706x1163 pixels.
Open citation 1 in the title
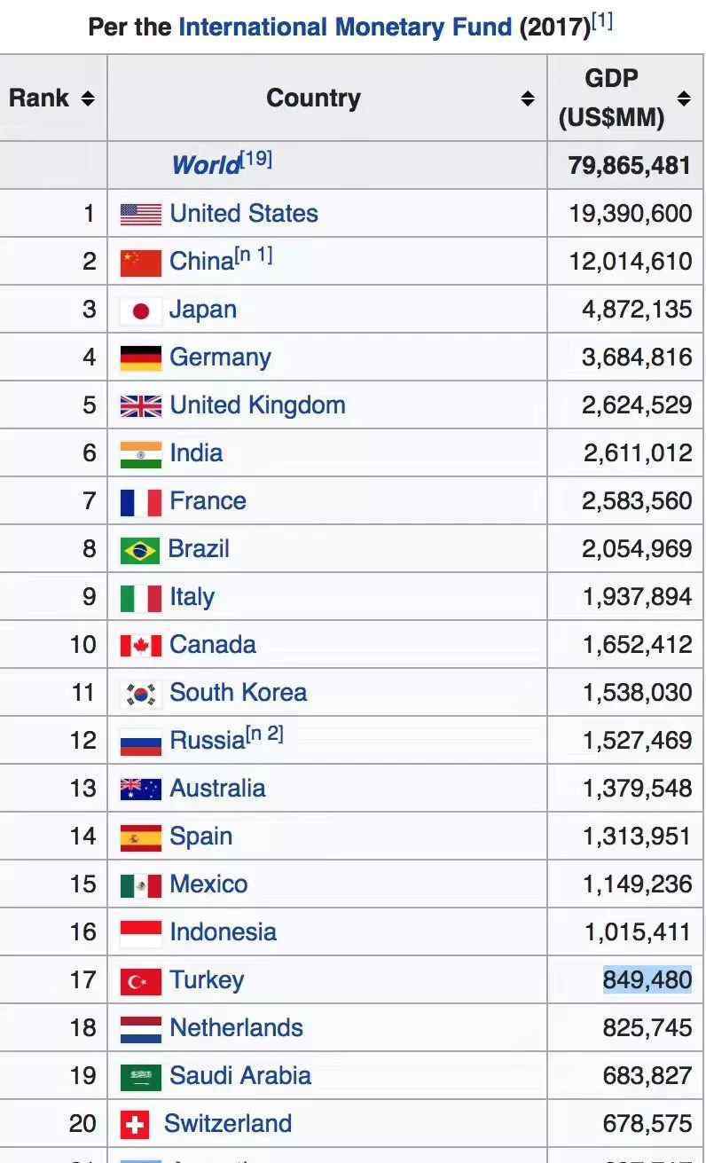point(602,20)
